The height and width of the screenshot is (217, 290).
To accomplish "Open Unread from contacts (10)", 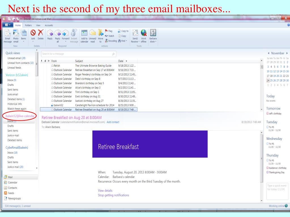I will [20, 63].
